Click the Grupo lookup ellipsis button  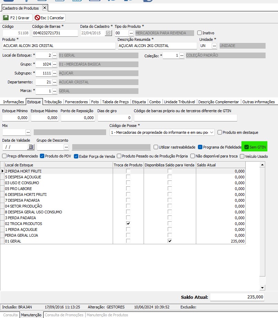coord(54,64)
